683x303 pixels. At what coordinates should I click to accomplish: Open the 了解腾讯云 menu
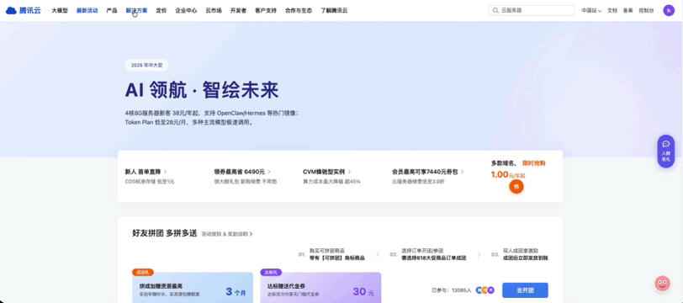pos(334,10)
